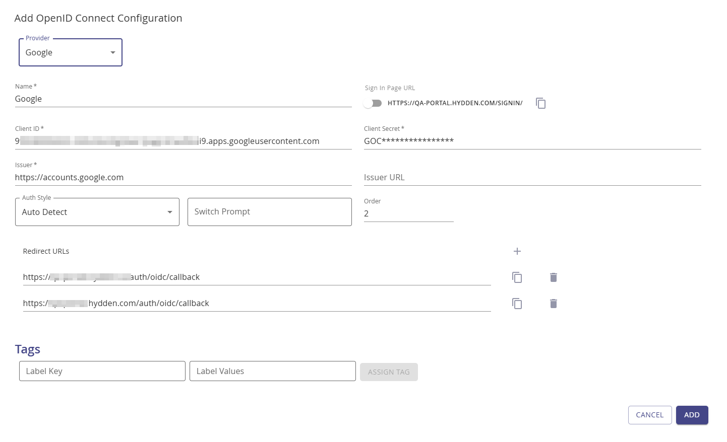Click CANCEL to dismiss the configuration
727x442 pixels.
649,415
